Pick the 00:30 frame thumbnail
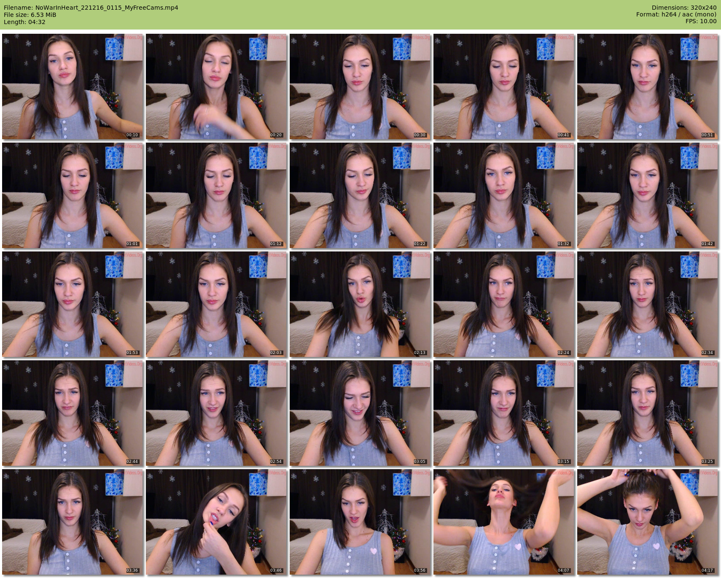This screenshot has height=578, width=721. (x=360, y=86)
